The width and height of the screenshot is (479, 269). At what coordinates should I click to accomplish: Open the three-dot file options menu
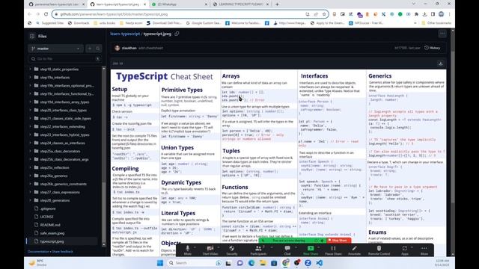point(442,34)
